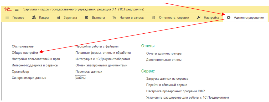Click the Зарплата calculator icon
This screenshot has height=102, width=269.
point(58,17)
